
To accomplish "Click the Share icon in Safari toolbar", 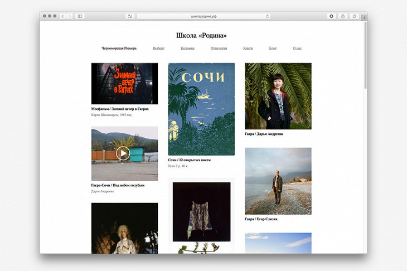I will click(x=343, y=16).
